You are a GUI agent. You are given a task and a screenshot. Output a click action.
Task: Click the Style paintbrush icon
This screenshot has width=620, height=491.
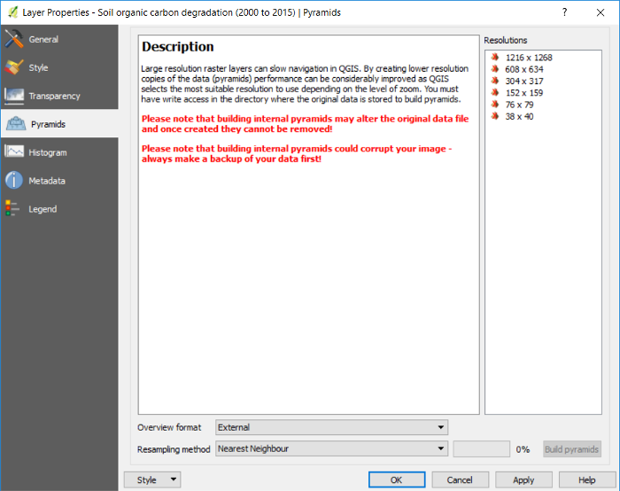[x=14, y=67]
